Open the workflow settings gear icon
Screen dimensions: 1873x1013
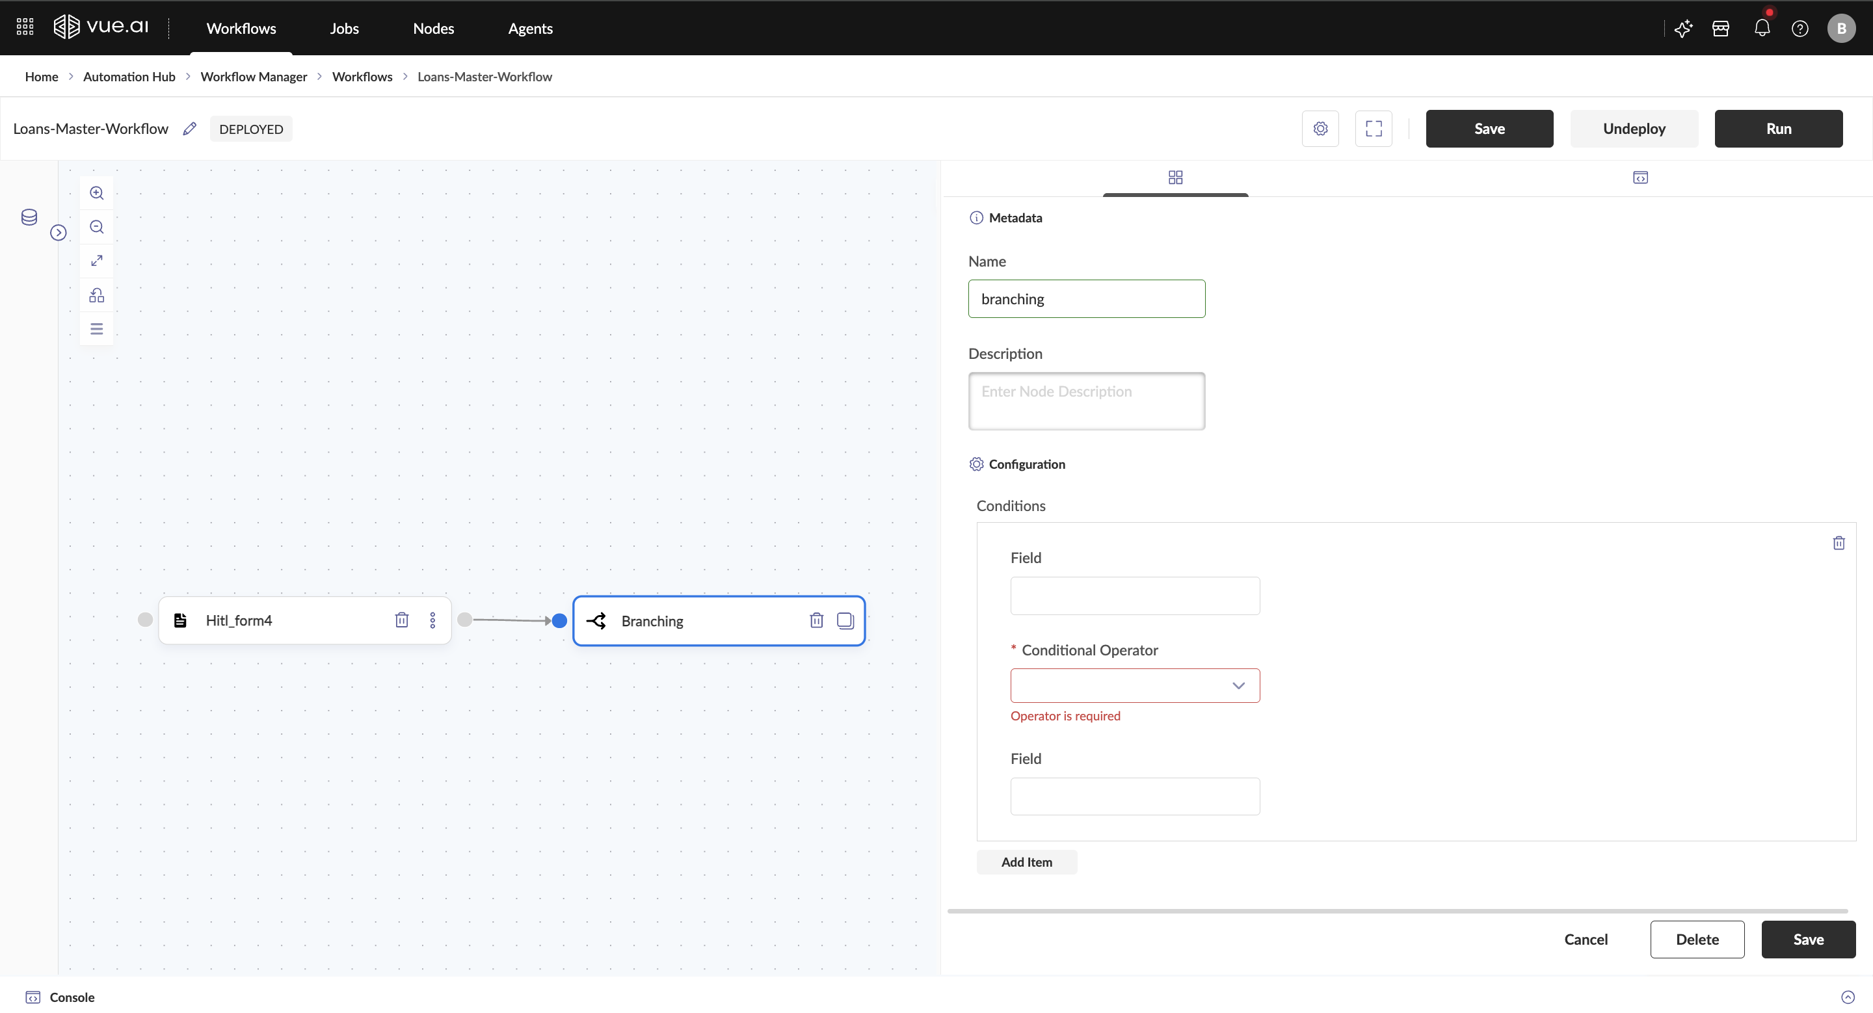[x=1320, y=129]
